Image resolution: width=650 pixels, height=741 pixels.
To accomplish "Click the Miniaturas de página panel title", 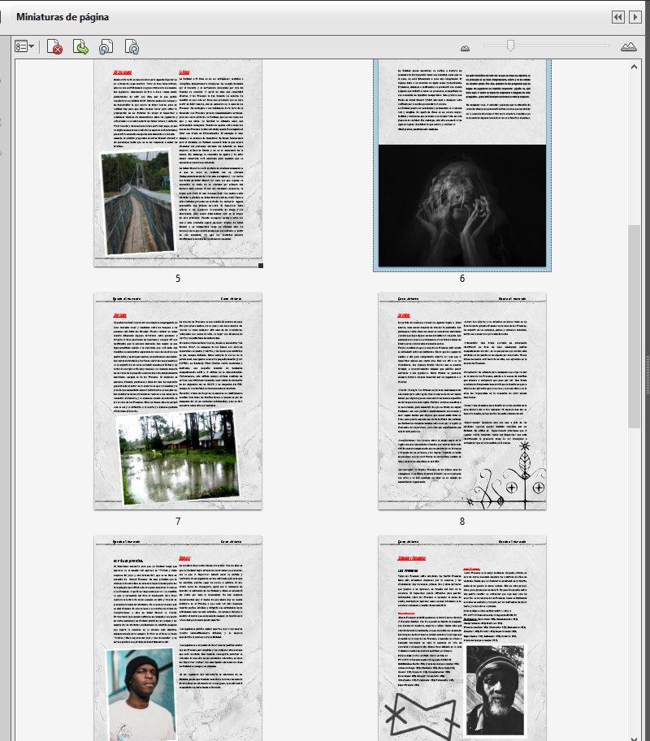I will click(x=63, y=17).
